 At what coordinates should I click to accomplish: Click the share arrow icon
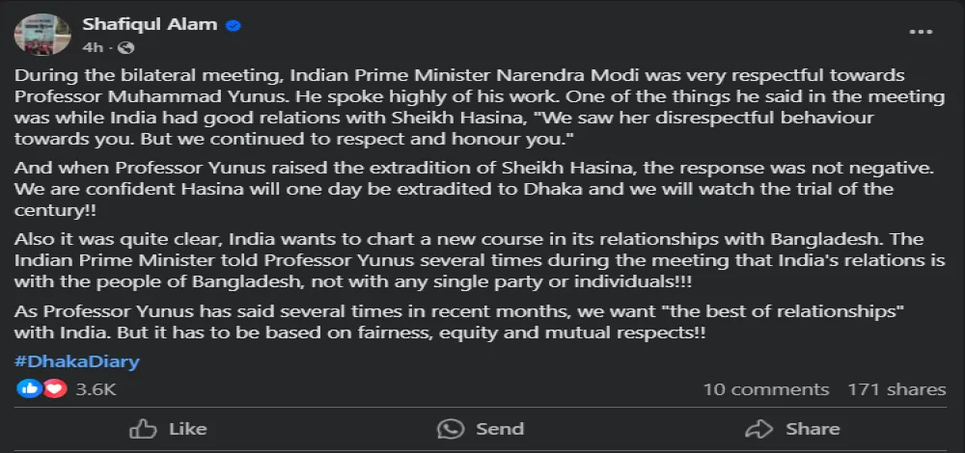pos(759,428)
